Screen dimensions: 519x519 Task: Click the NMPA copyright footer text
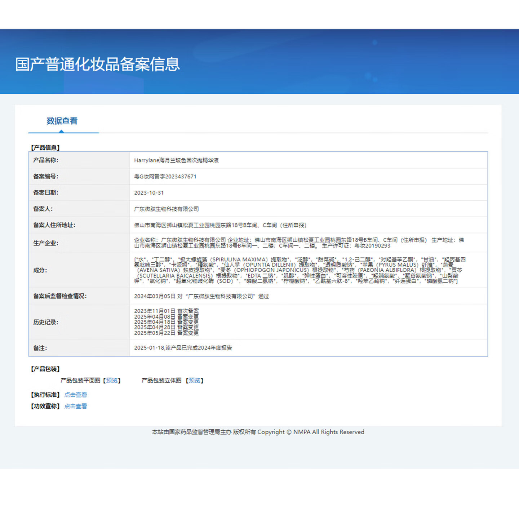[x=258, y=432]
